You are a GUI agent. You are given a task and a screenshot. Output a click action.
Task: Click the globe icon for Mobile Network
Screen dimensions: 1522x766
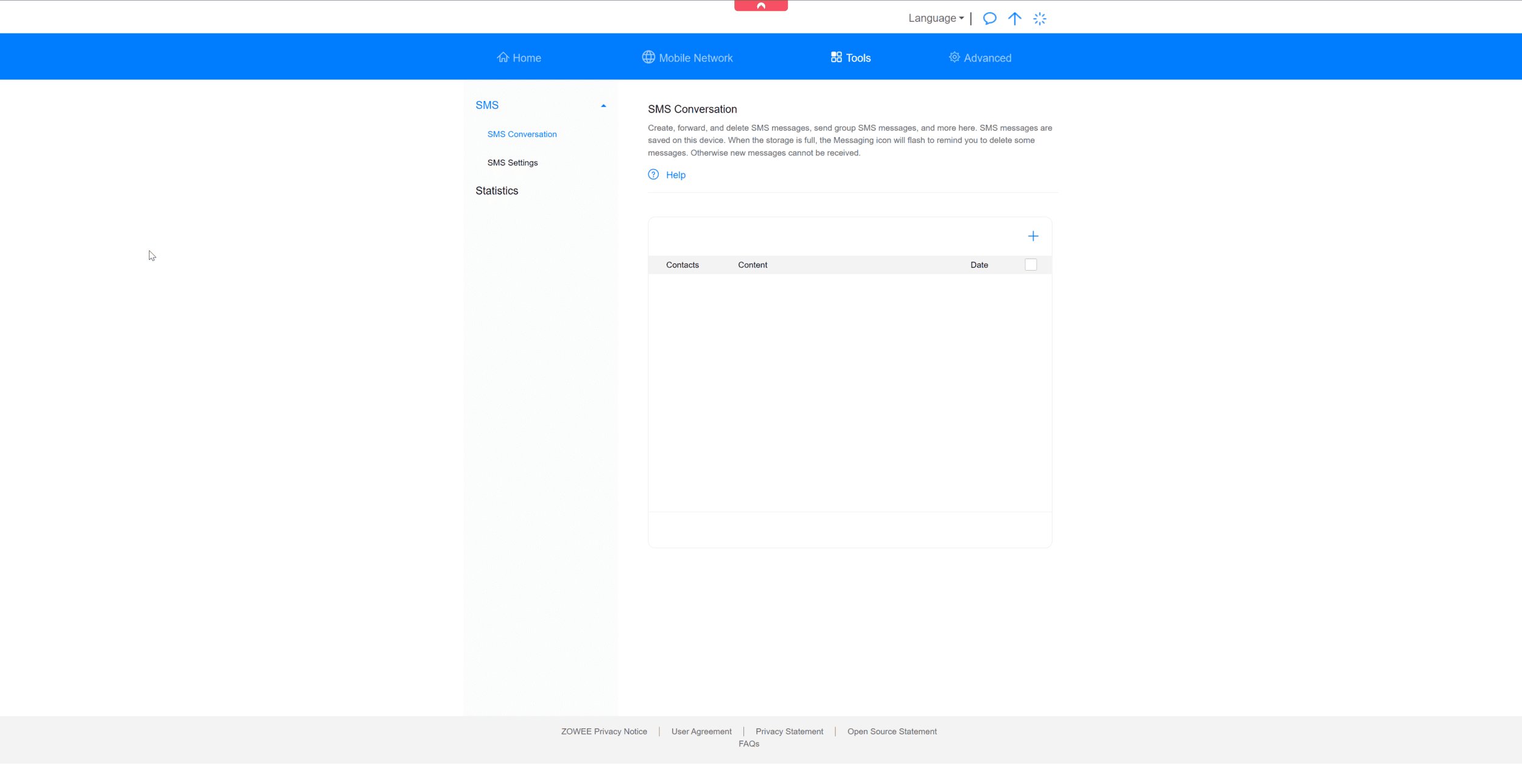(648, 57)
